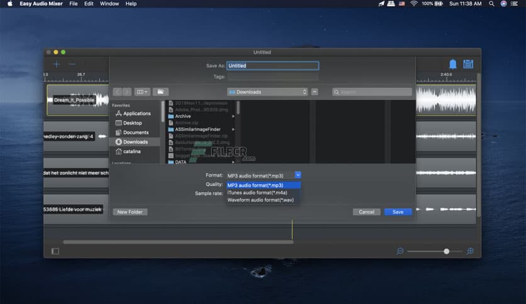Click the paper plane menu bar icon
Image resolution: width=526 pixels, height=304 pixels.
381,4
